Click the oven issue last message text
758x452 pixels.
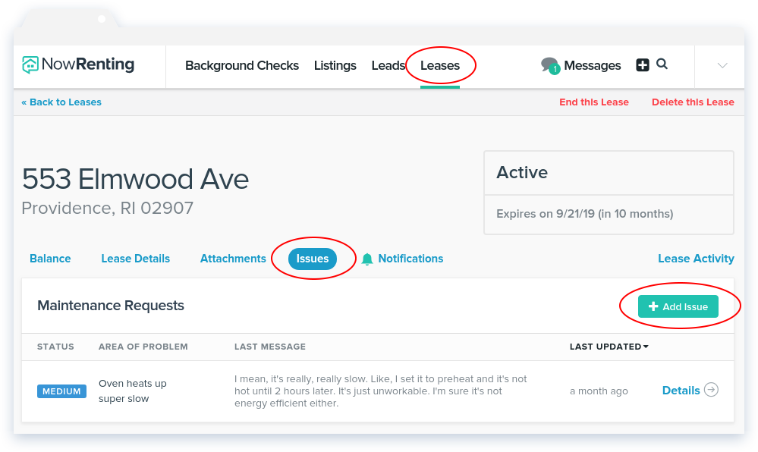381,391
